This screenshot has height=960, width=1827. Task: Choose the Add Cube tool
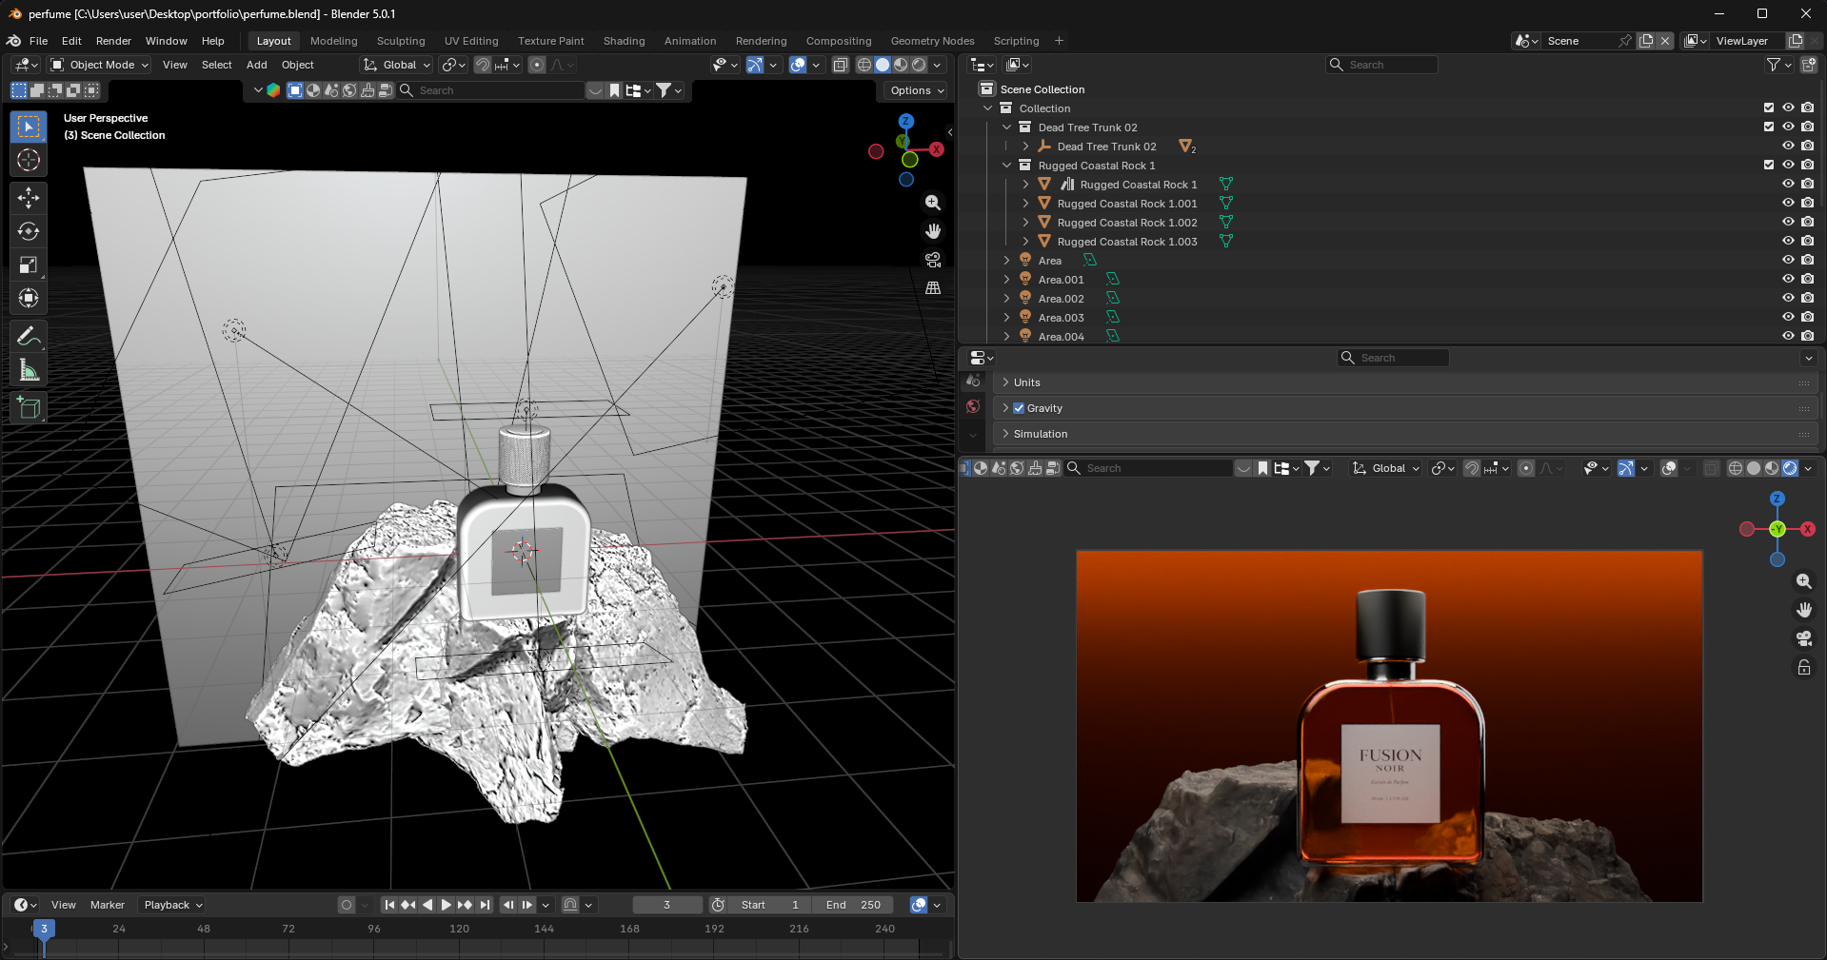coord(29,408)
